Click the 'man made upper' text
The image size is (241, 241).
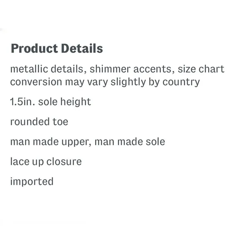[49, 142]
